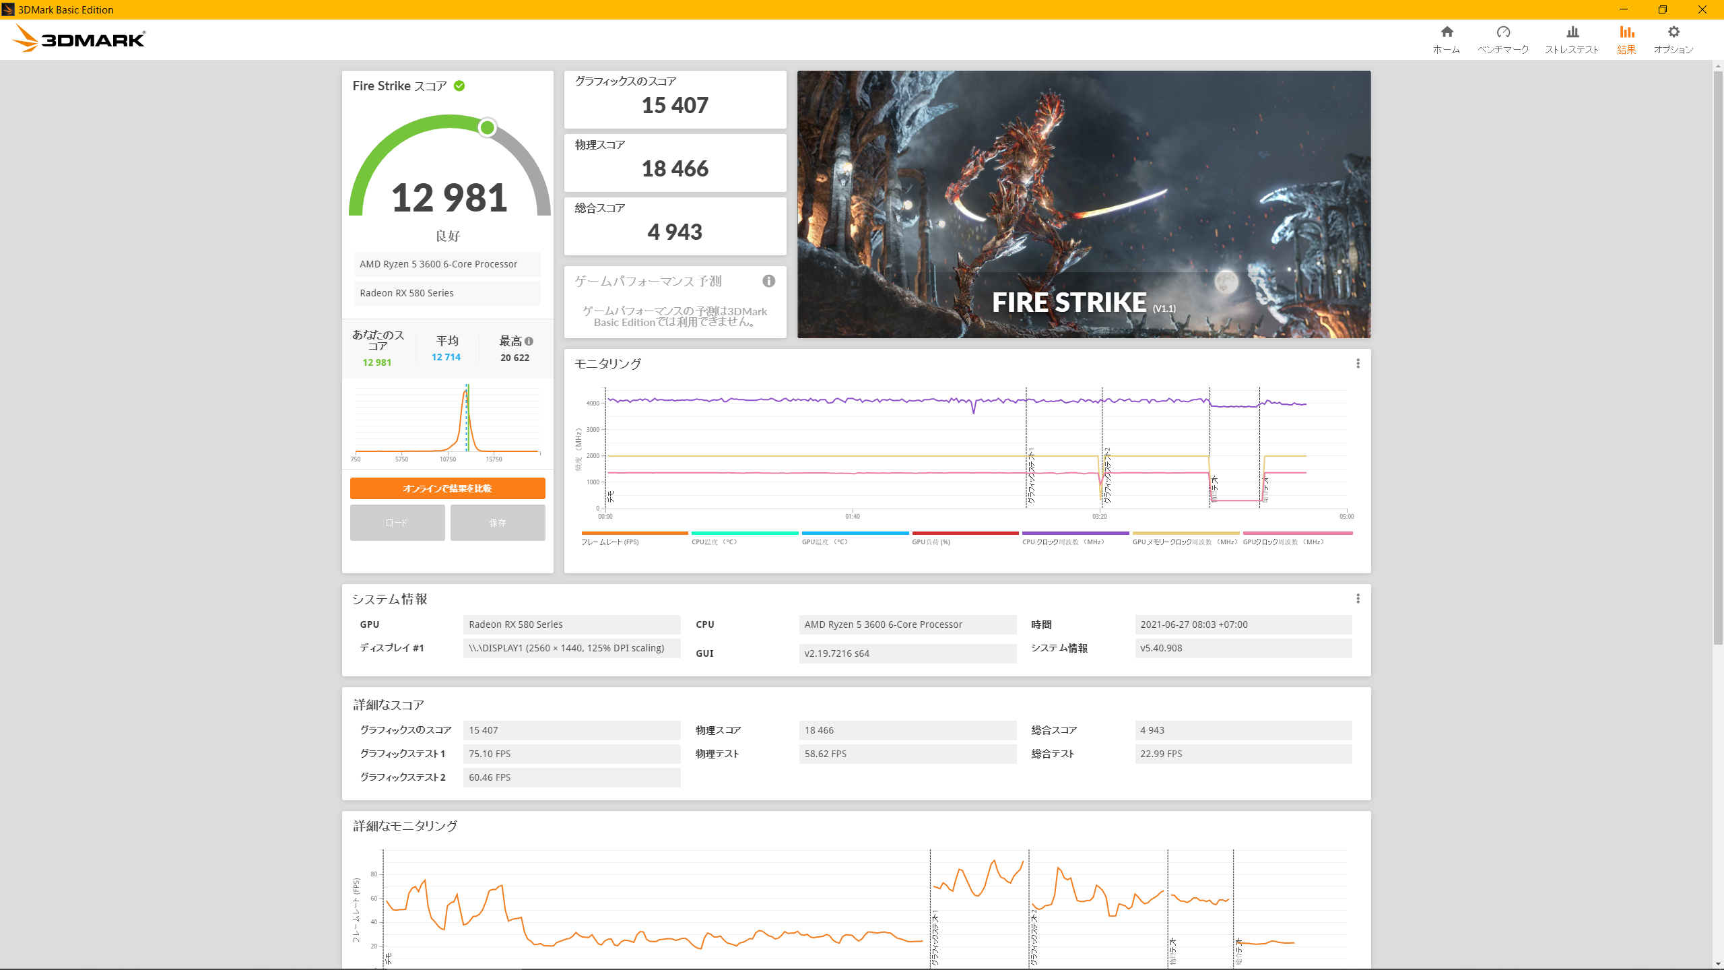Viewport: 1724px width, 970px height.
Task: Toggle CPU温度 legend item
Action: pos(744,538)
